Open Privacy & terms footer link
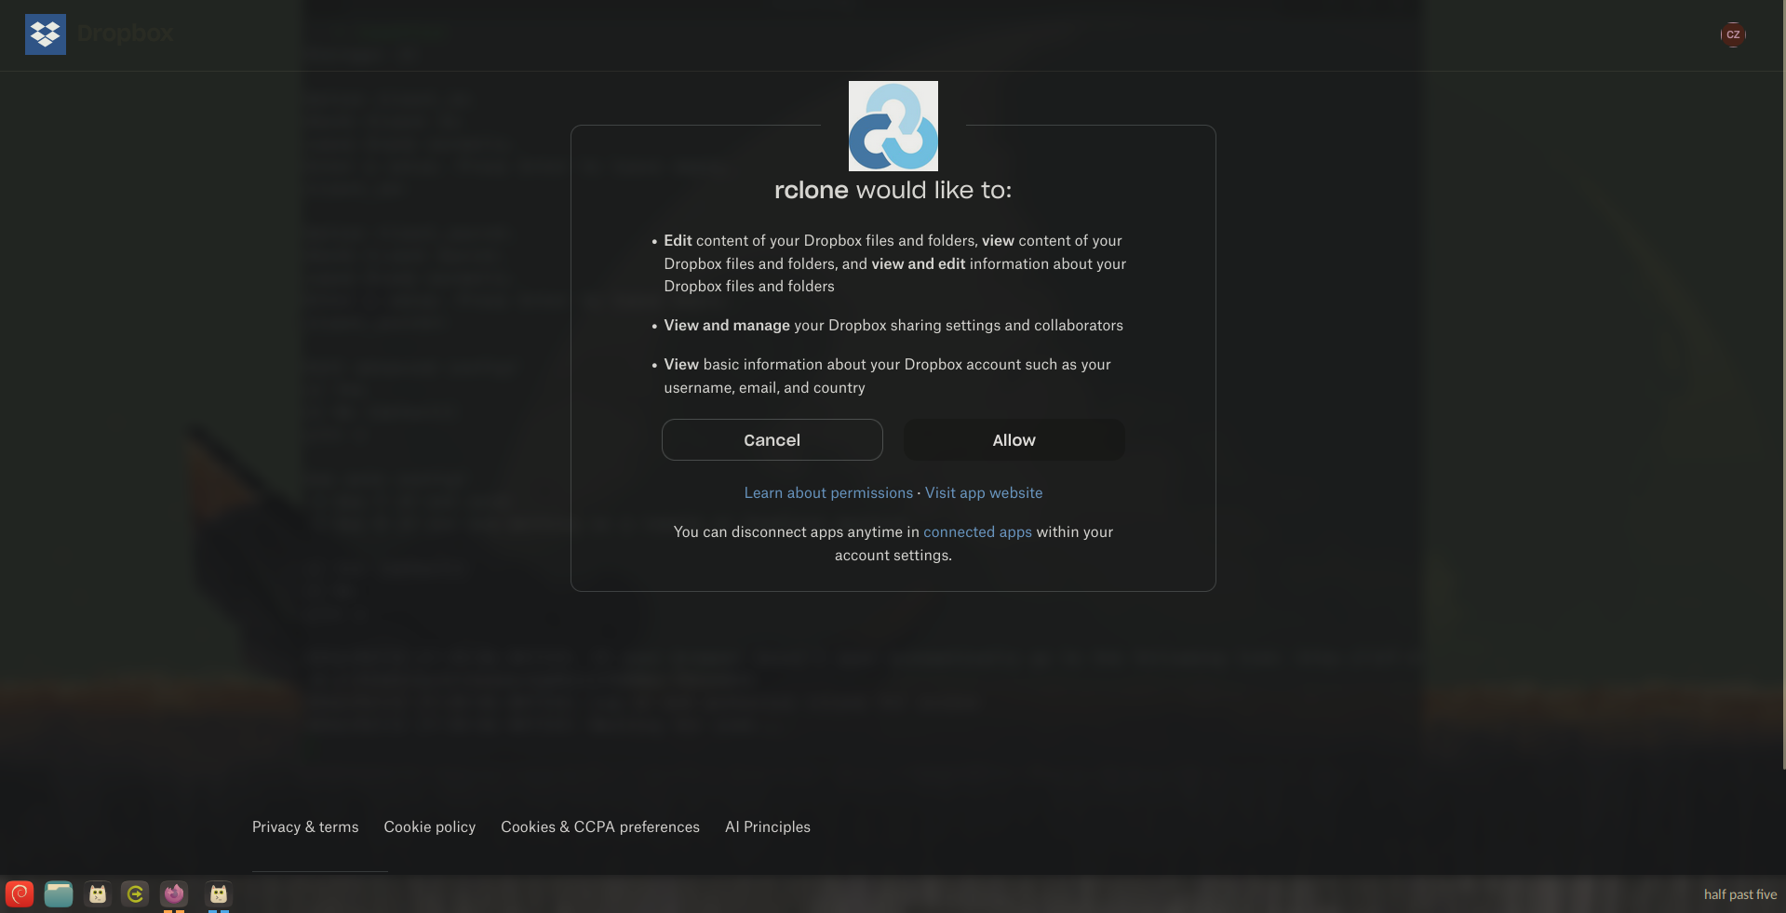Image resolution: width=1786 pixels, height=913 pixels. point(305,827)
